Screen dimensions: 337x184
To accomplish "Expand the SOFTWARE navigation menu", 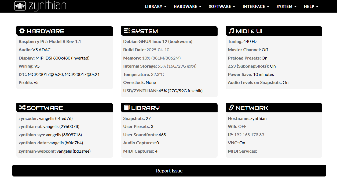I will [x=222, y=6].
